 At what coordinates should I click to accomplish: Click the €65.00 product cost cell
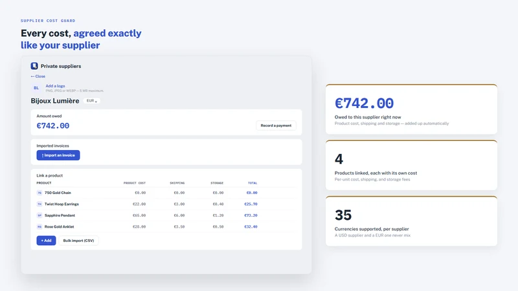point(139,215)
